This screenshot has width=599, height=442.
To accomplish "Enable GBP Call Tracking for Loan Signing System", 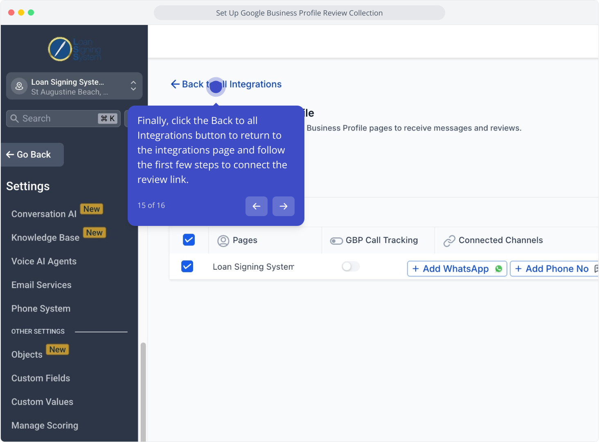I will 351,267.
